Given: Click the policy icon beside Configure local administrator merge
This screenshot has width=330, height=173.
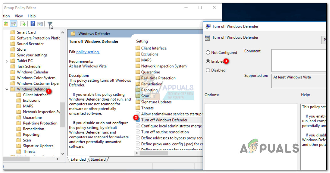Looking at the screenshot, I should click(138, 126).
